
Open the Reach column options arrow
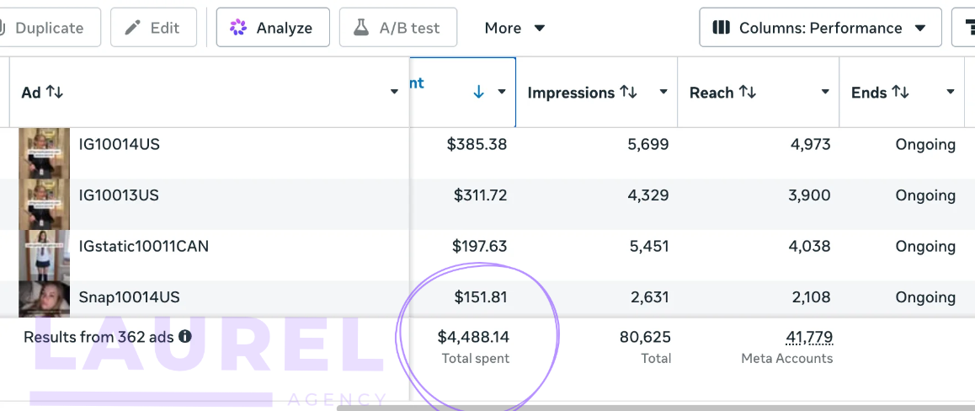pos(825,92)
